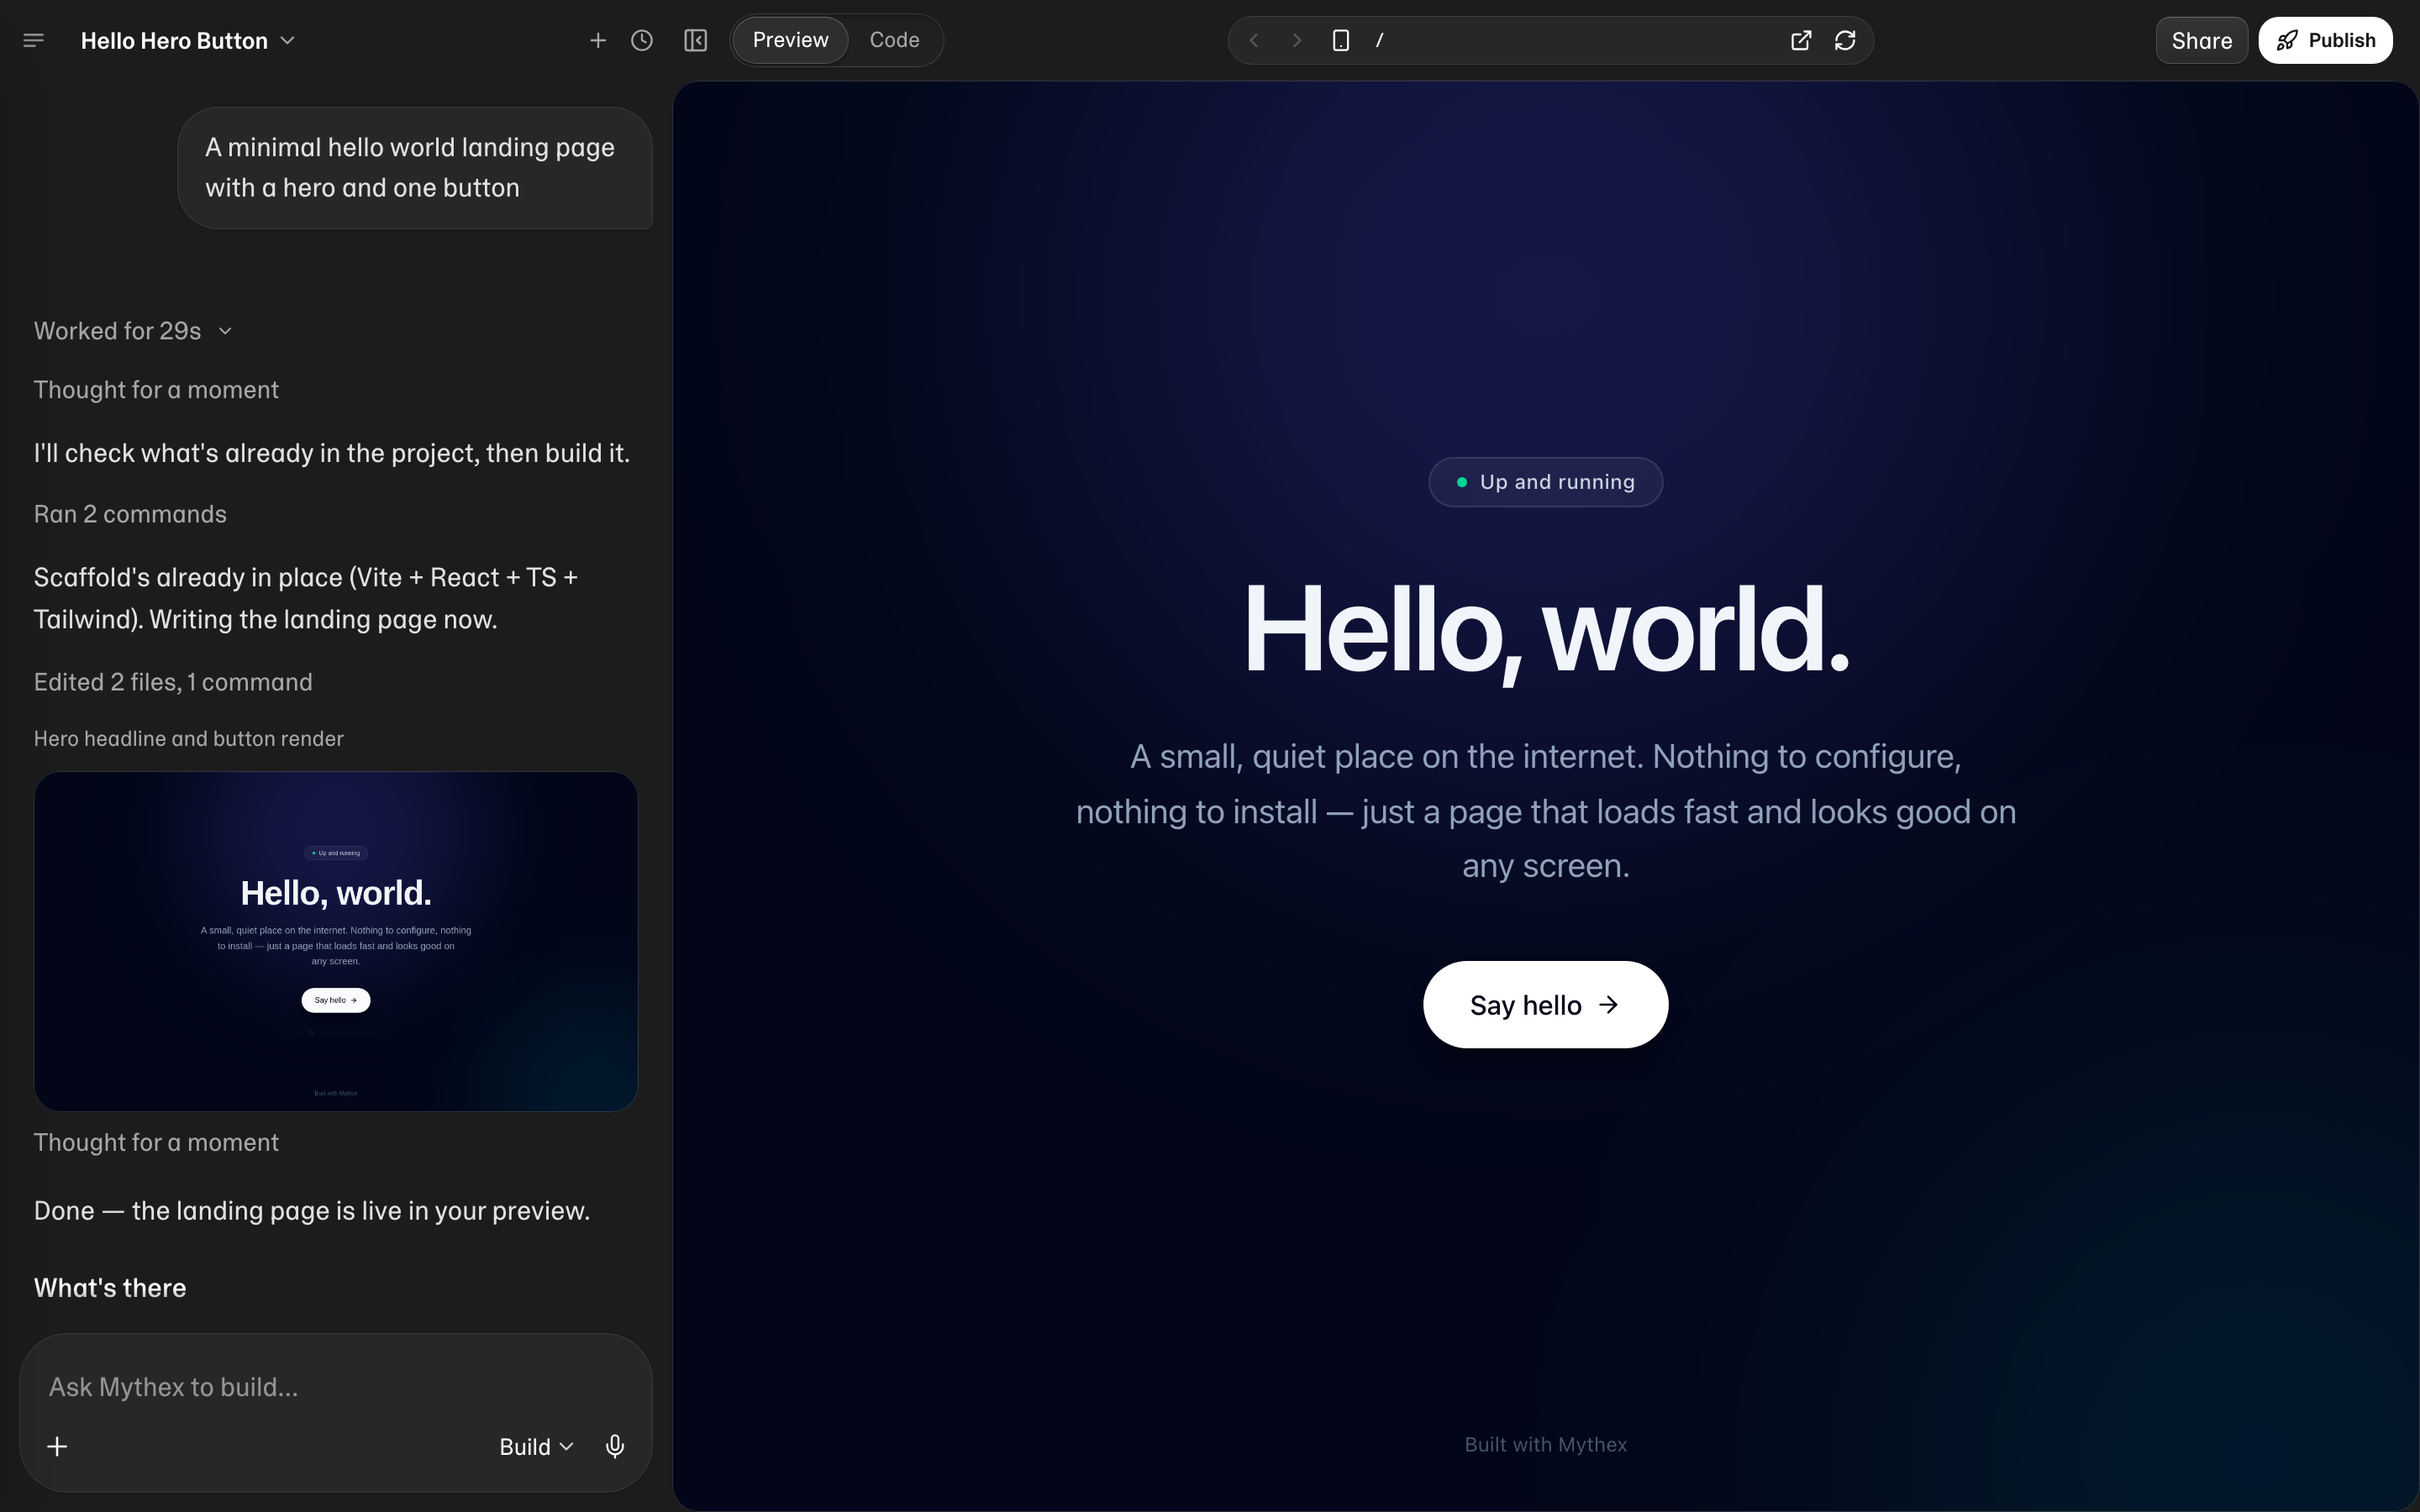Open preview in new window icon

(x=1801, y=40)
